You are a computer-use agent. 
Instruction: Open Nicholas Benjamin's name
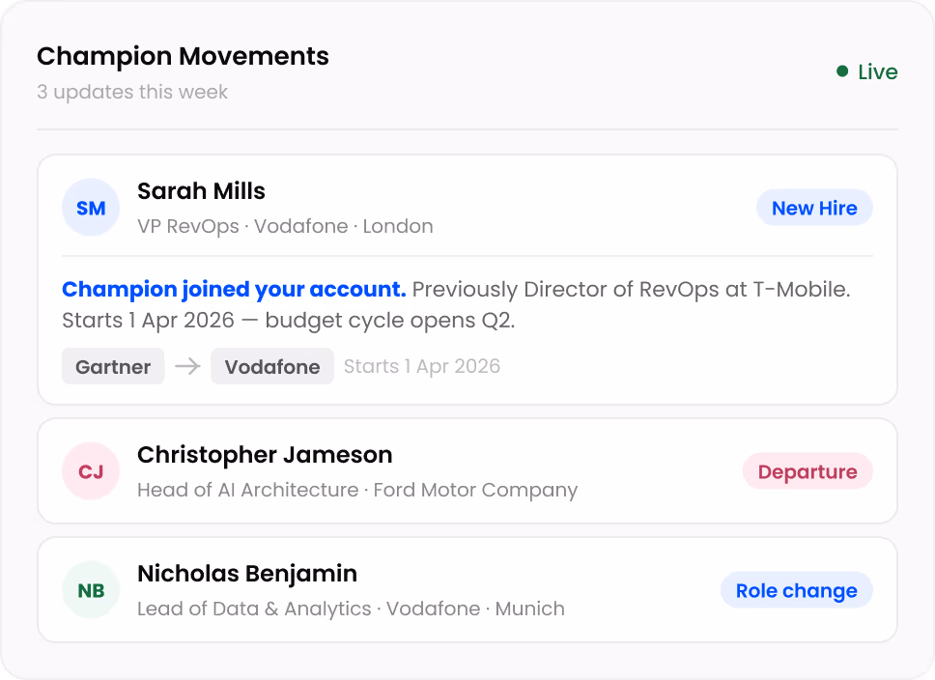(247, 574)
